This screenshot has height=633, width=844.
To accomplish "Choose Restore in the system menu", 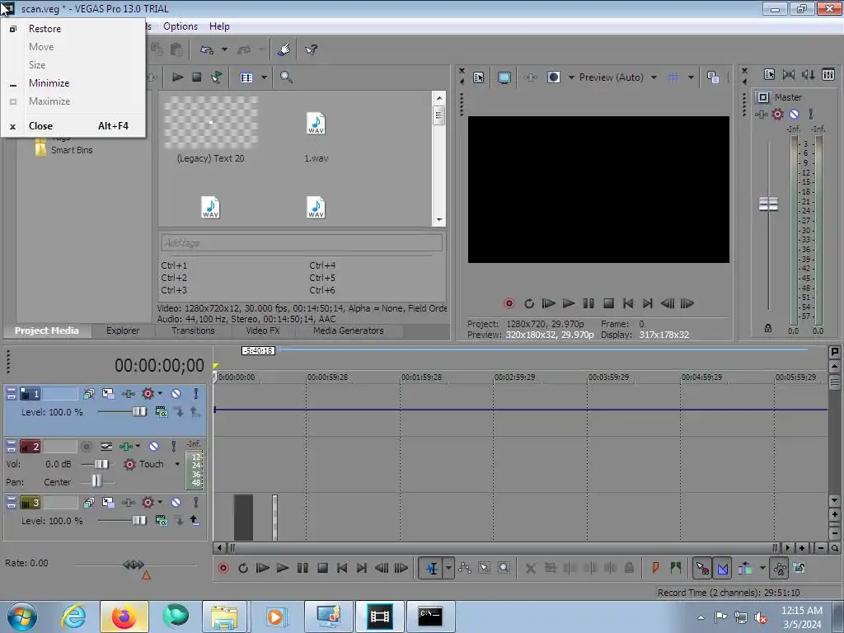I will [x=45, y=29].
